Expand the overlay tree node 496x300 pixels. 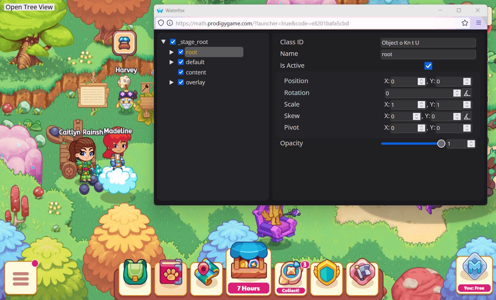click(172, 82)
